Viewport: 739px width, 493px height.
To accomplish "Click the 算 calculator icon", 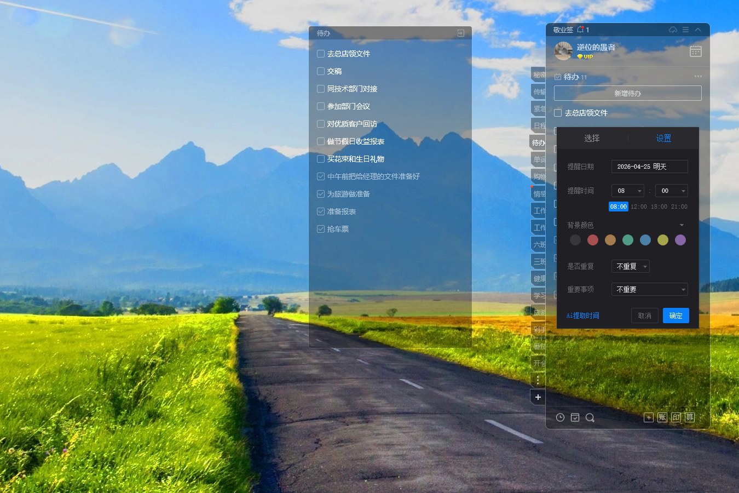I will [x=690, y=417].
